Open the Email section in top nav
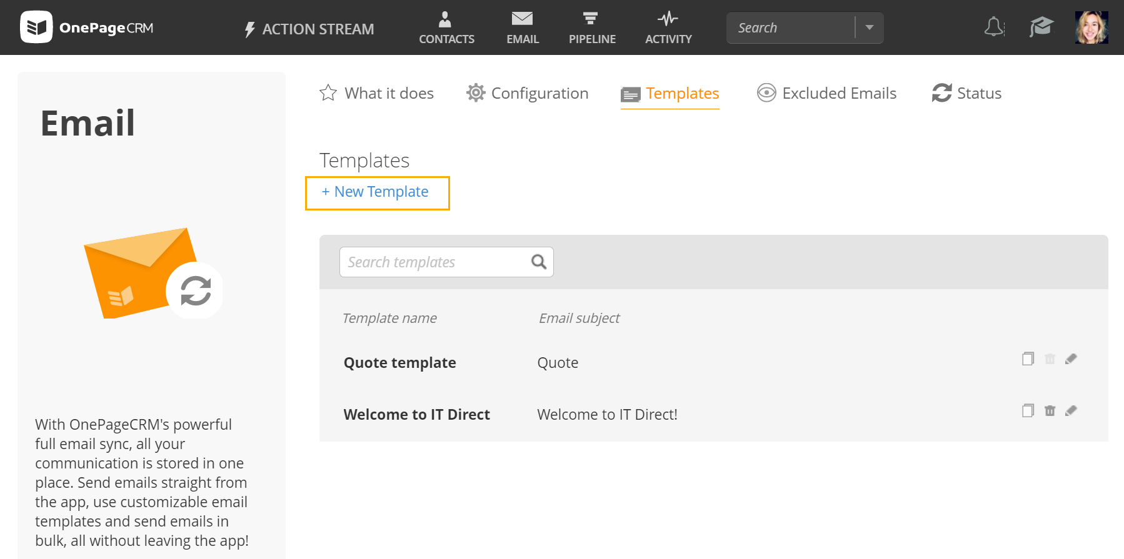This screenshot has width=1124, height=559. pyautogui.click(x=523, y=28)
